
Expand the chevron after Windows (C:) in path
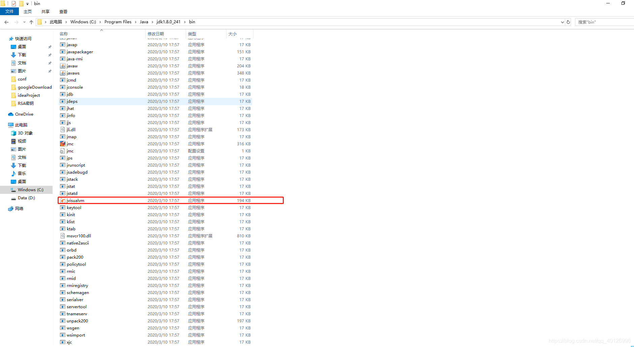[x=100, y=22]
